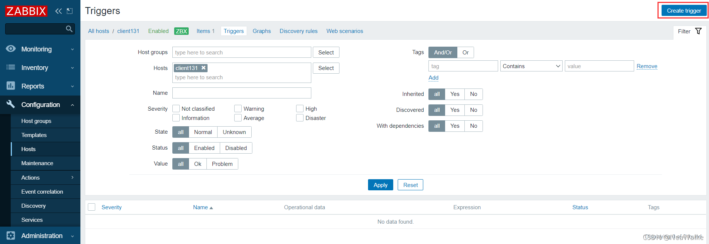Go to All hosts breadcrumb
Image resolution: width=709 pixels, height=244 pixels.
pyautogui.click(x=99, y=31)
